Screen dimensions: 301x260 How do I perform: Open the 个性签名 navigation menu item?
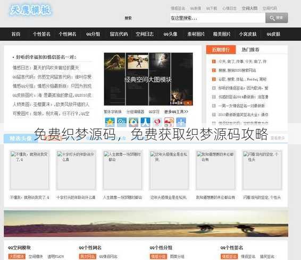pos(41,34)
